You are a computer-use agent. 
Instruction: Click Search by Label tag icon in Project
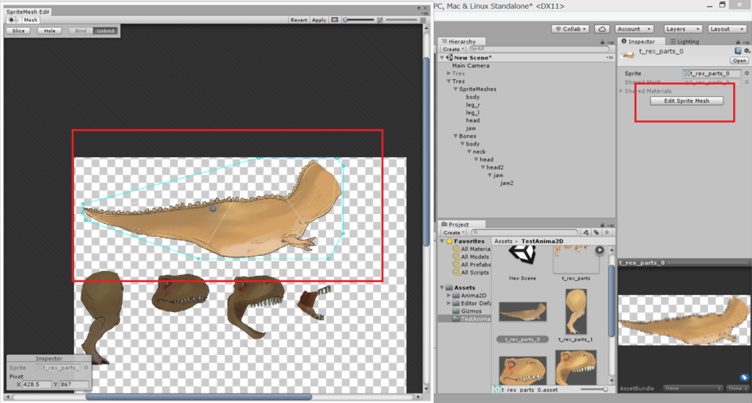596,233
